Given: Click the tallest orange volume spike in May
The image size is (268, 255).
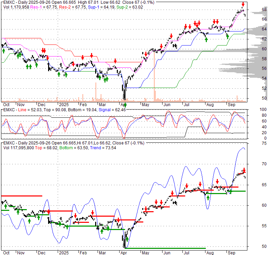Looking at the screenshot, I should tap(154, 76).
